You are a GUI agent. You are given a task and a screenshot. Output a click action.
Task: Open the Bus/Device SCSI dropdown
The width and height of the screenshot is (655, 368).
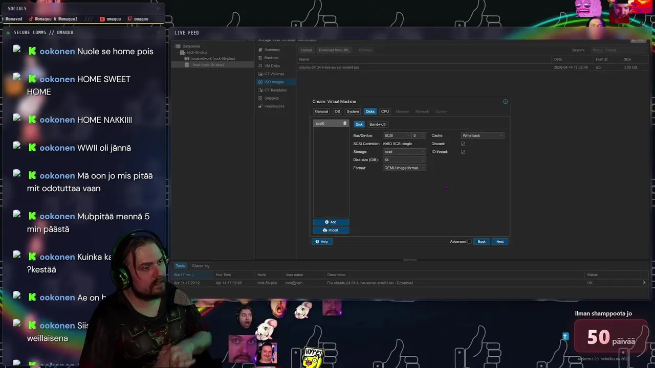(397, 135)
